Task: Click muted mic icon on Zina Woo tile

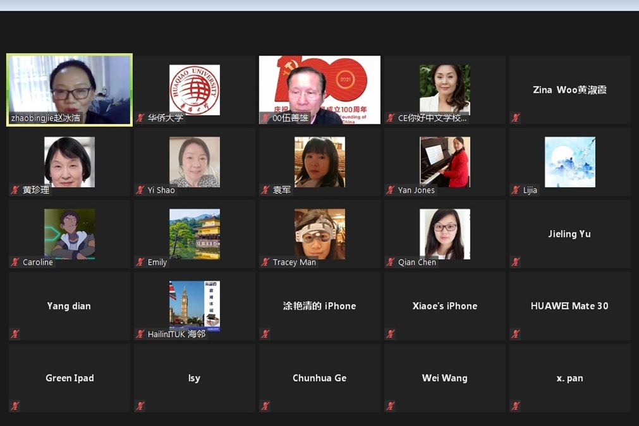Action: pos(516,118)
